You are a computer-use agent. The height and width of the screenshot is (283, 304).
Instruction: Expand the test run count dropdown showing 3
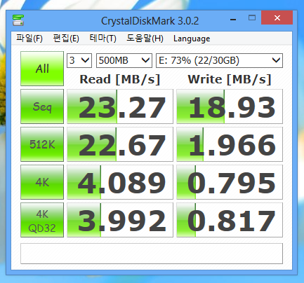[x=79, y=61]
